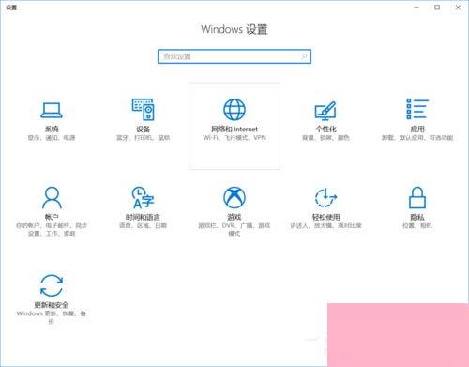Click the 网络和 Internet label
The height and width of the screenshot is (367, 469).
(234, 129)
